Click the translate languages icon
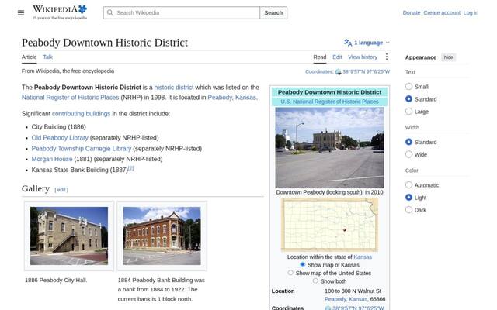 [348, 43]
